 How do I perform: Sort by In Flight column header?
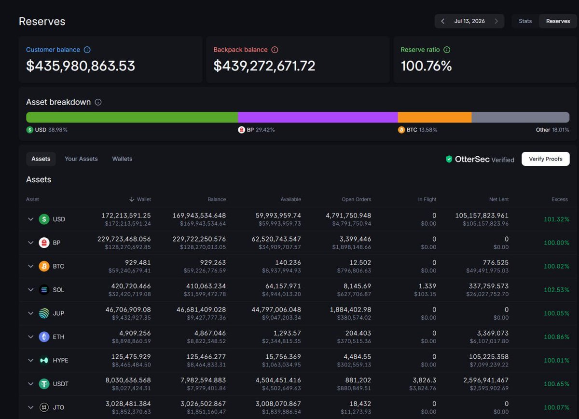427,199
